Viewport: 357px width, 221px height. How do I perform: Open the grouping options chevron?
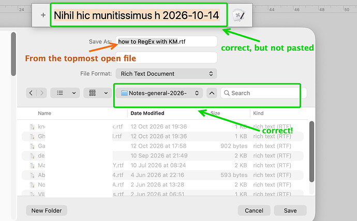[x=106, y=93]
